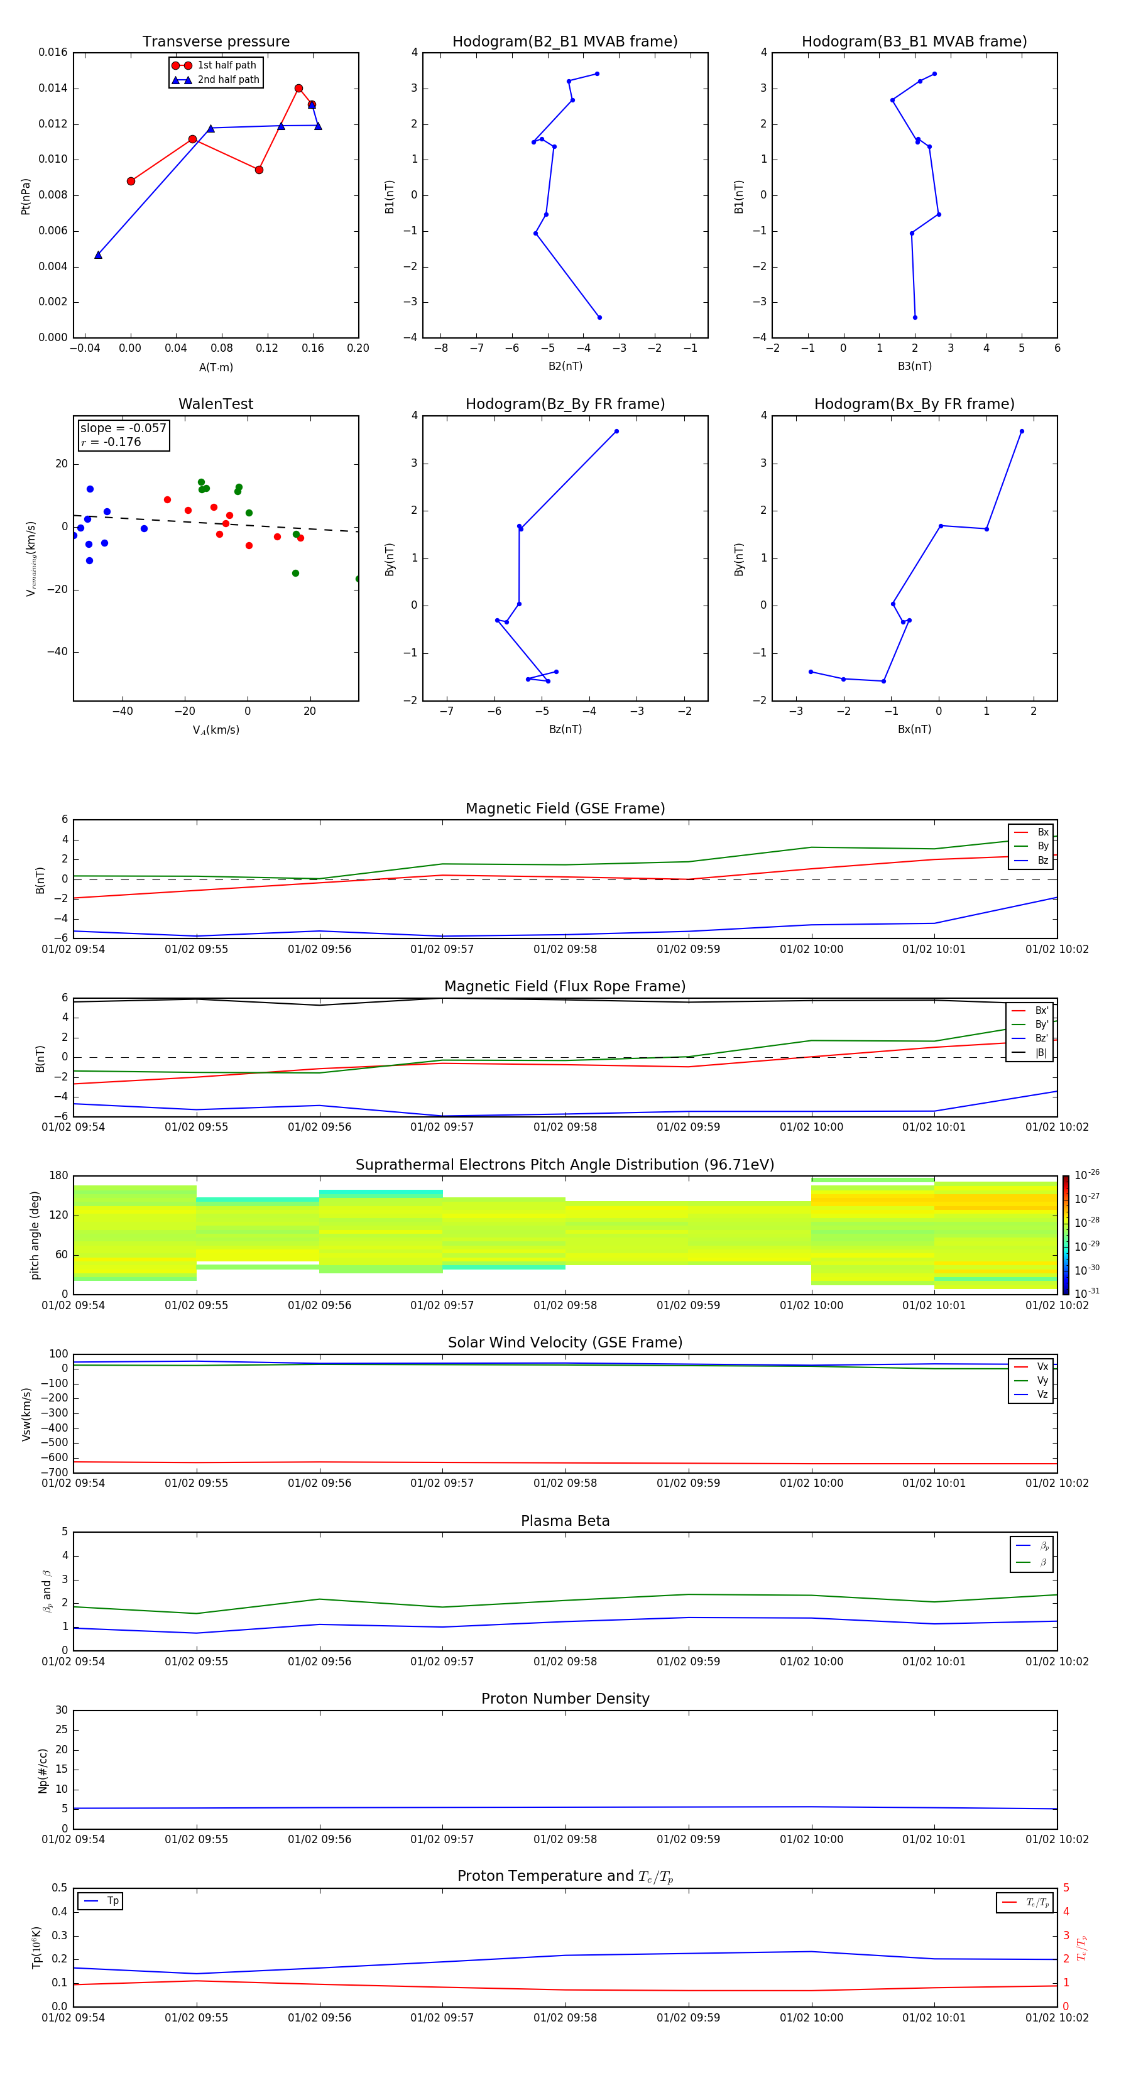The width and height of the screenshot is (1131, 2073).
Task: Click the "pitch angle (deg)" y-axis label
Action: click(x=35, y=1235)
